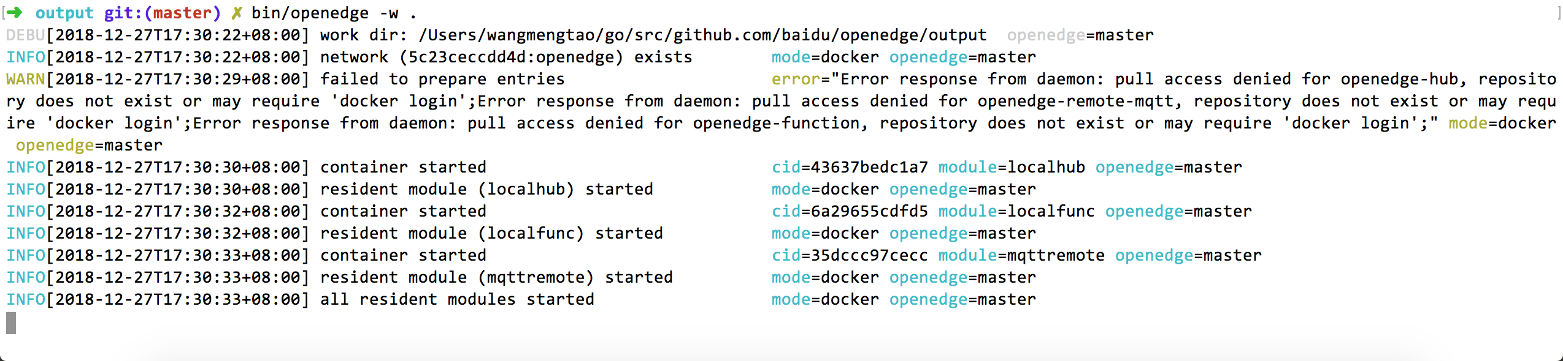Click the "bin/openedge -w ." command text
Screen dimensions: 1563x361
pyautogui.click(x=334, y=13)
